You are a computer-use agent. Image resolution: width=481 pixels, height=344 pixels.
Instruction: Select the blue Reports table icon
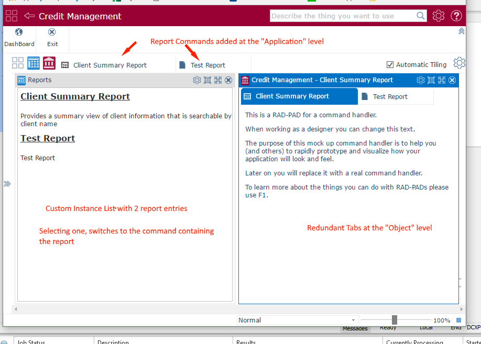[34, 63]
